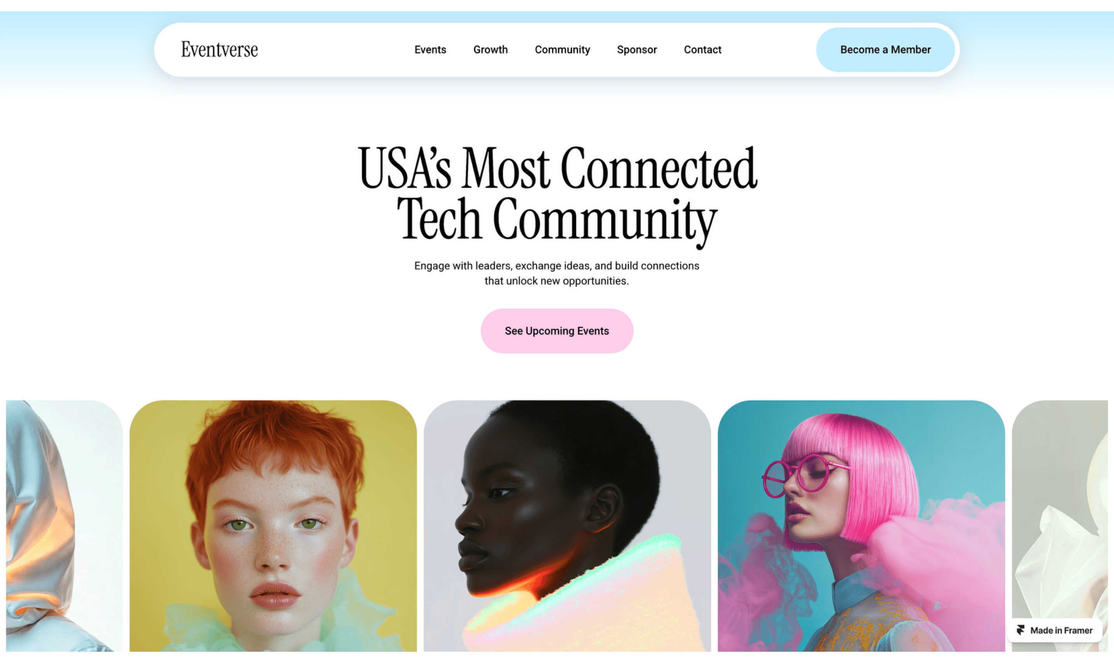Go to the Events nav item

(x=430, y=49)
